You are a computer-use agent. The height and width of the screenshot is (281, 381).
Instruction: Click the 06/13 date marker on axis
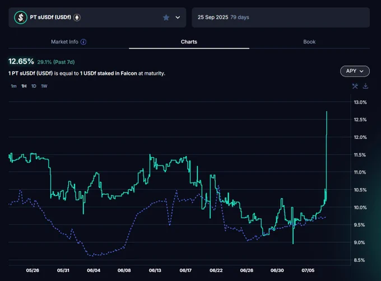point(155,270)
